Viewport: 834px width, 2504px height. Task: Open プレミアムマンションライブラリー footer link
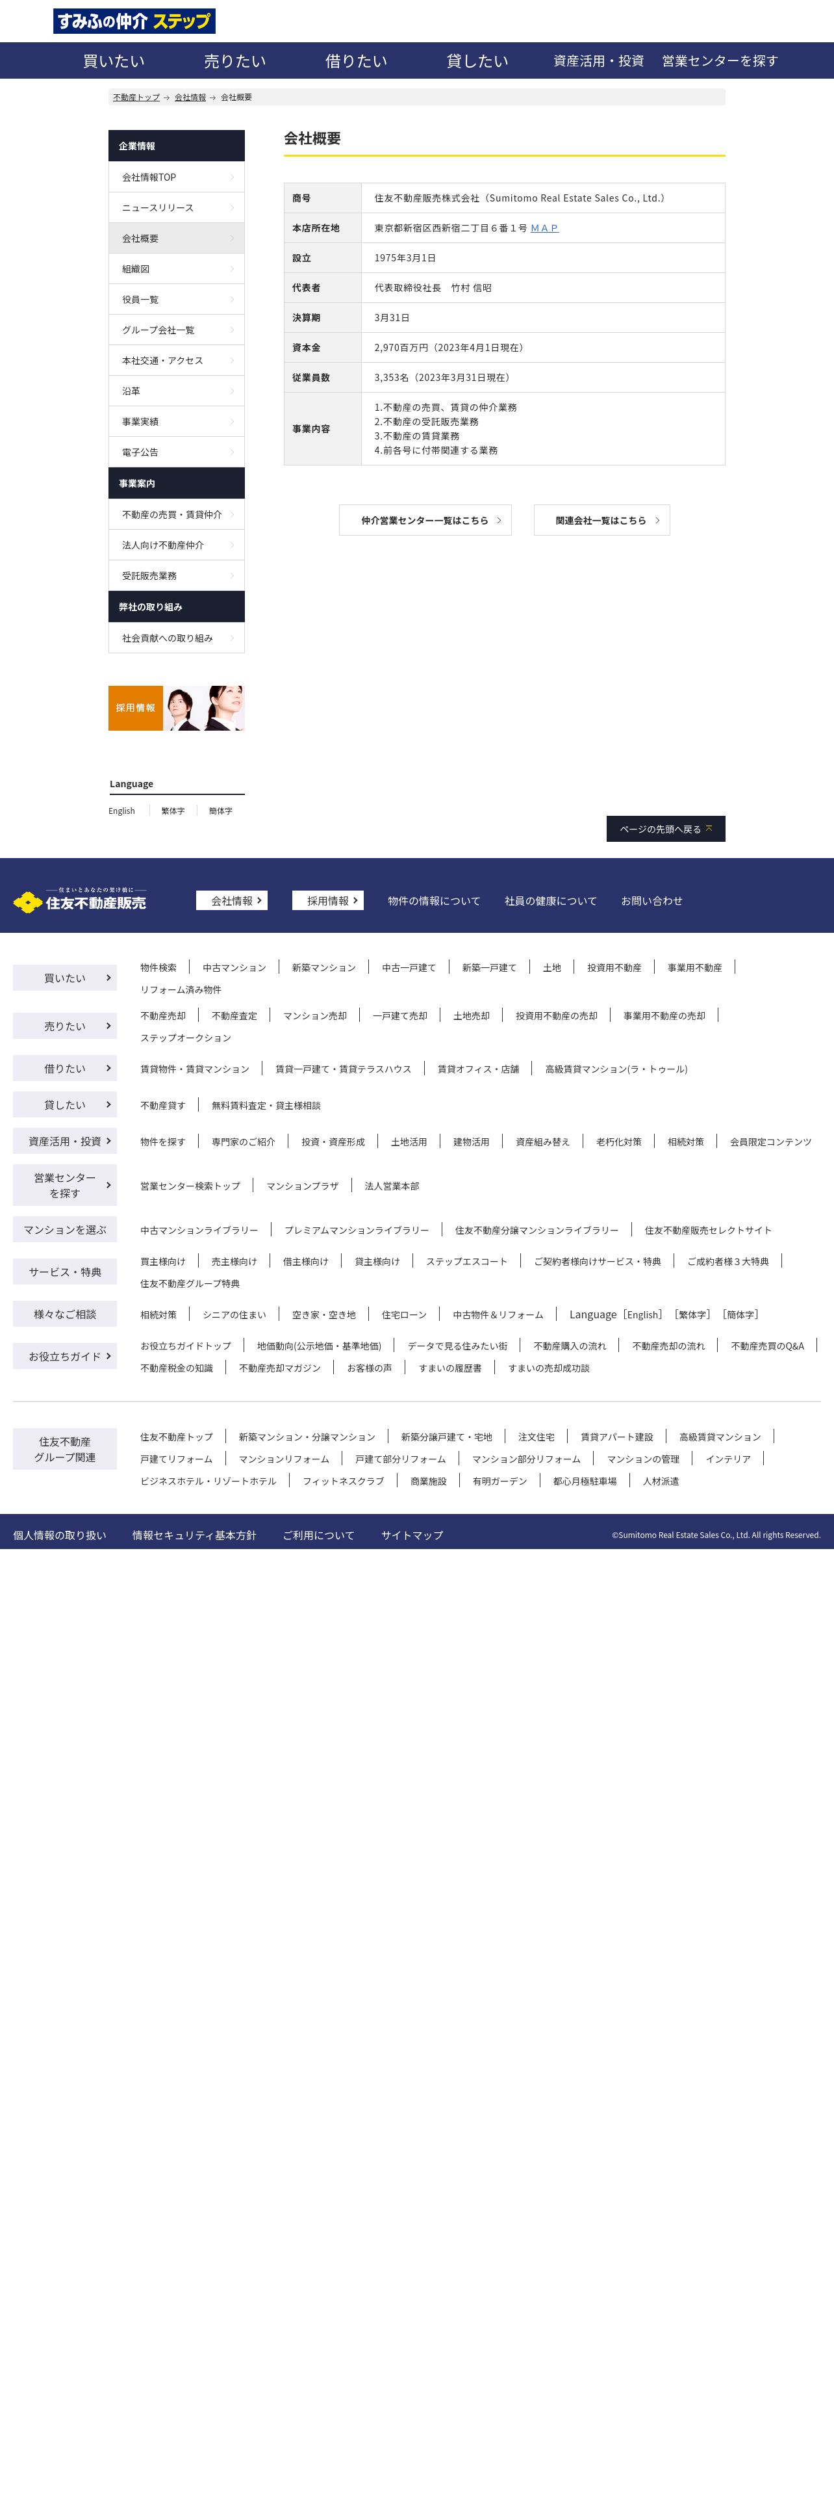click(x=357, y=1231)
